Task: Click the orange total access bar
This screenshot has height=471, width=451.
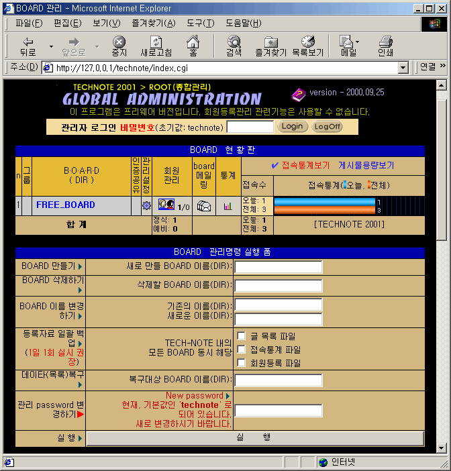Action: pos(325,210)
